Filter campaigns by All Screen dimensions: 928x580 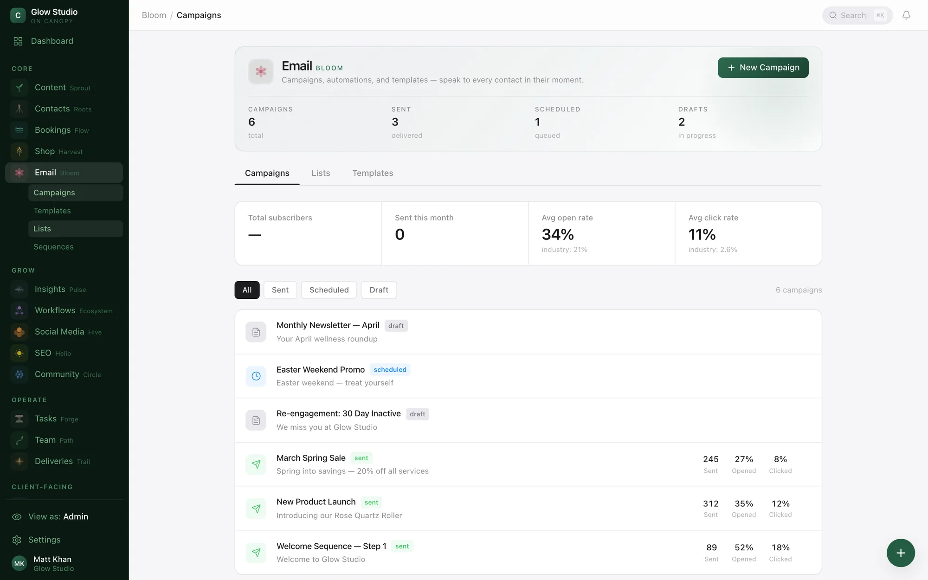pos(247,290)
